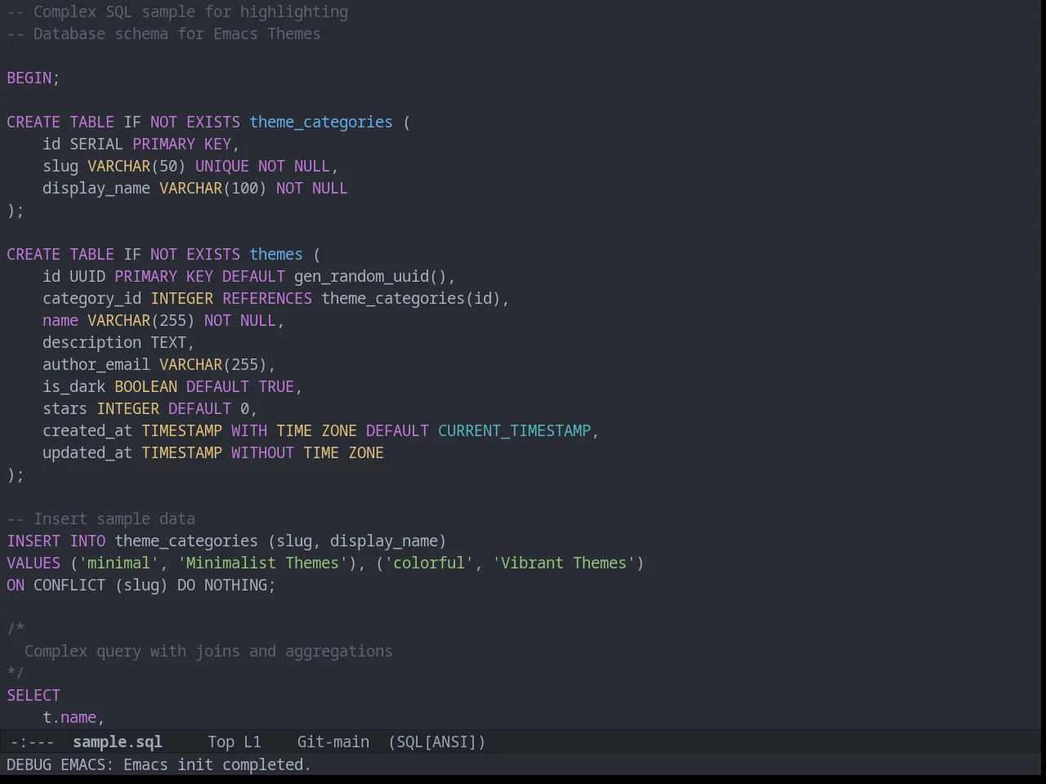Click VARCHAR(50) on the slug line
This screenshot has width=1046, height=784.
[x=136, y=166]
